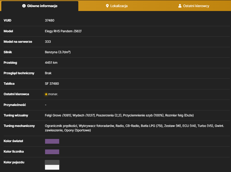The width and height of the screenshot is (231, 172).
Task: Click the Tuning wizualny parts list
Action: pyautogui.click(x=119, y=115)
